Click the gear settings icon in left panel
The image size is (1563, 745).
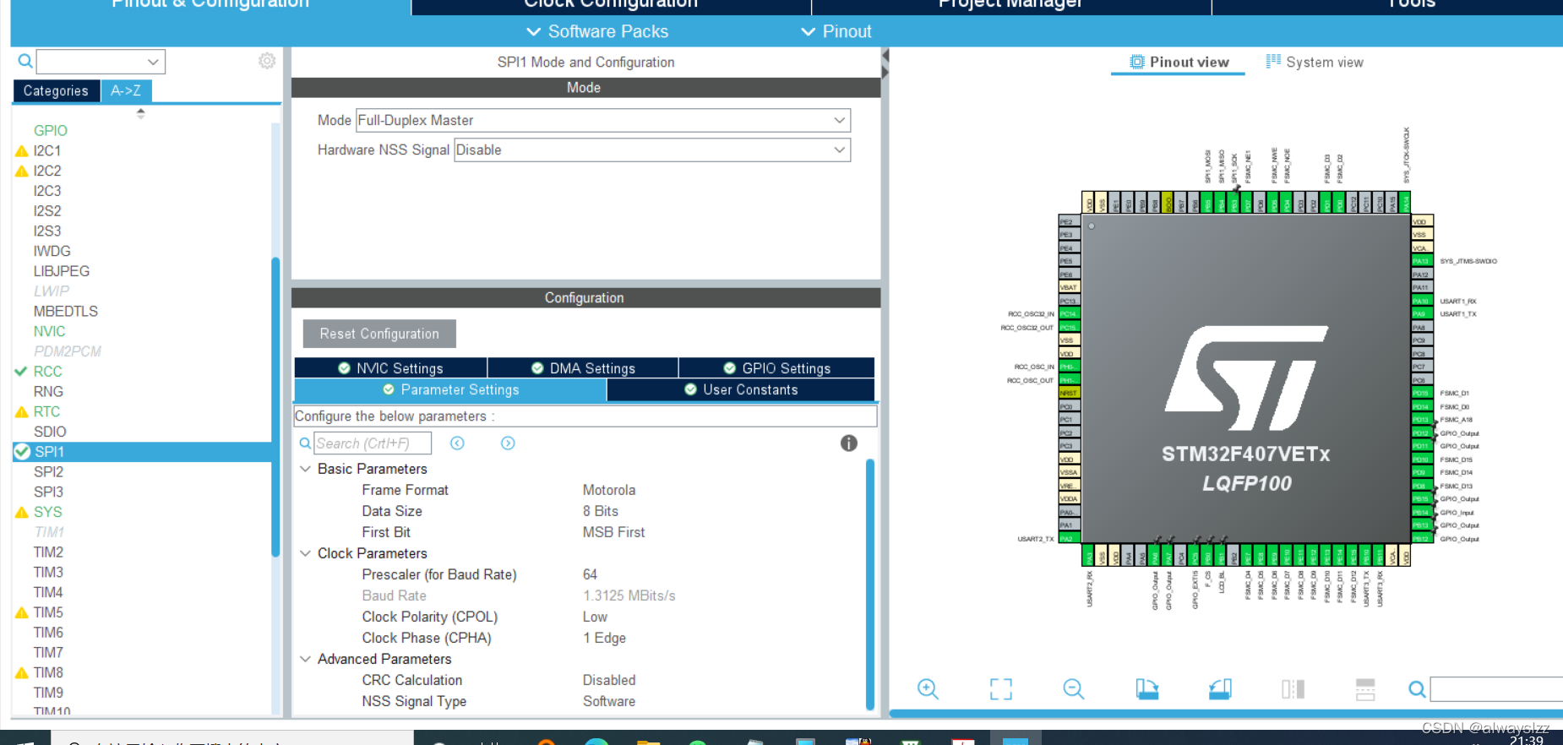(267, 61)
